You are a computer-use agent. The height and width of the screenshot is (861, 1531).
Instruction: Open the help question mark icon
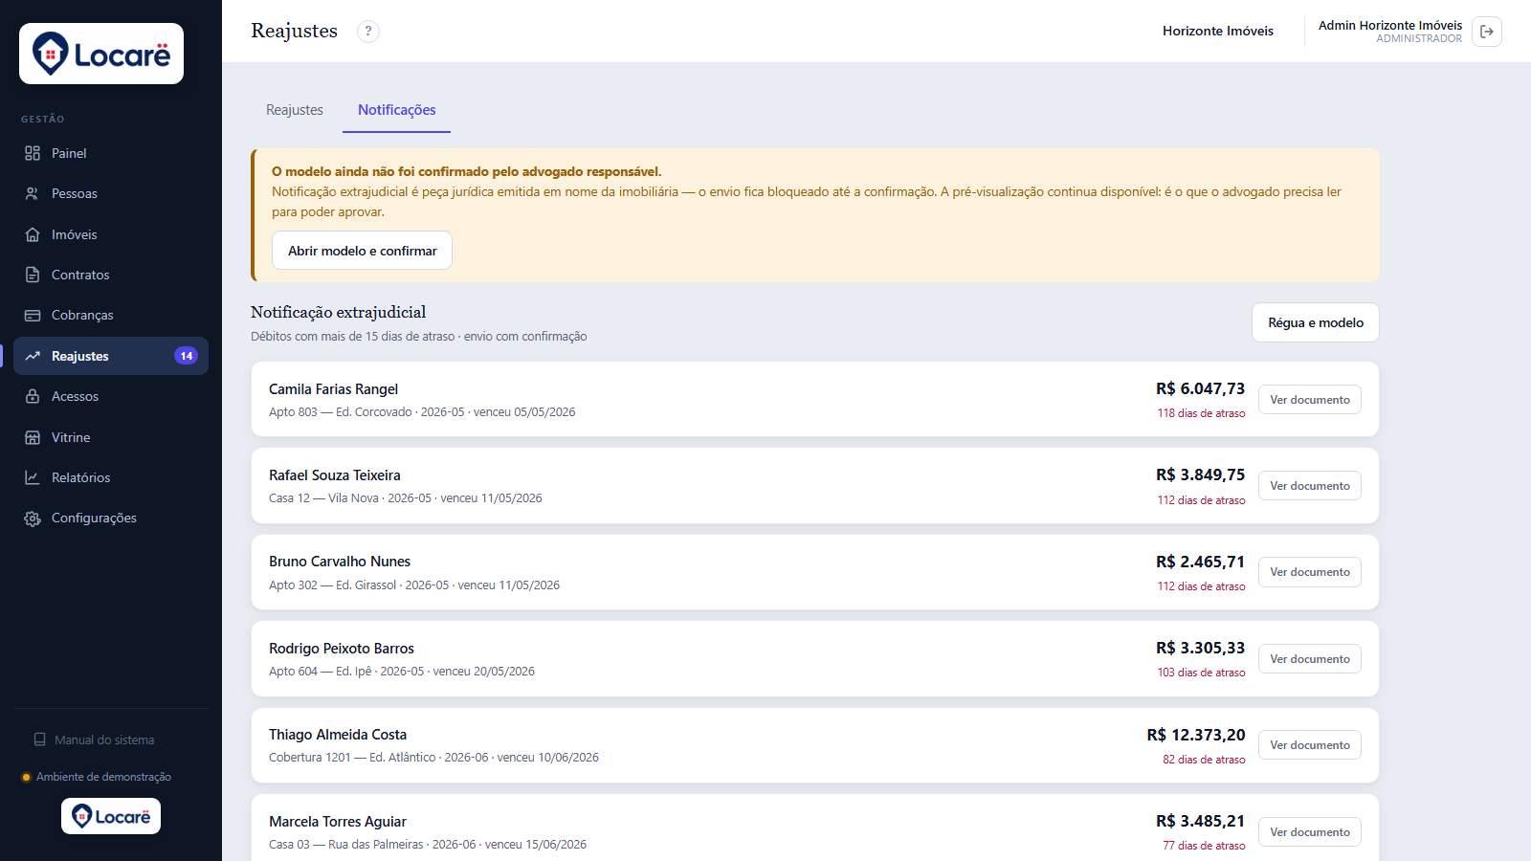click(368, 32)
